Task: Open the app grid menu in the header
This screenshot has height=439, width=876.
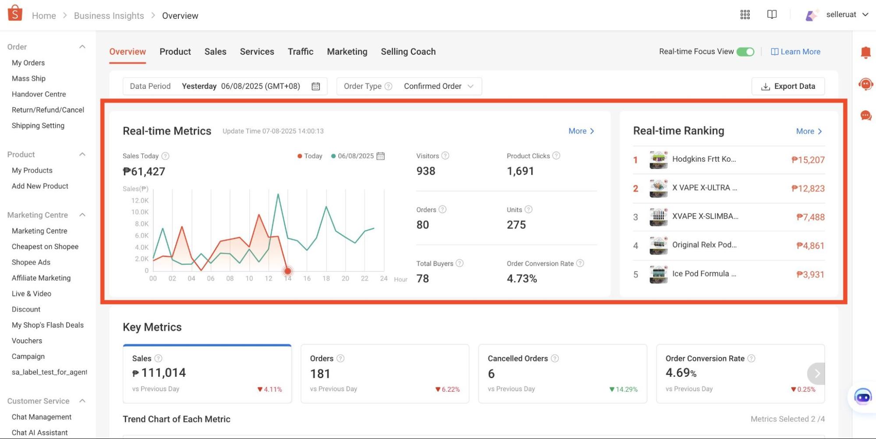Action: click(745, 14)
